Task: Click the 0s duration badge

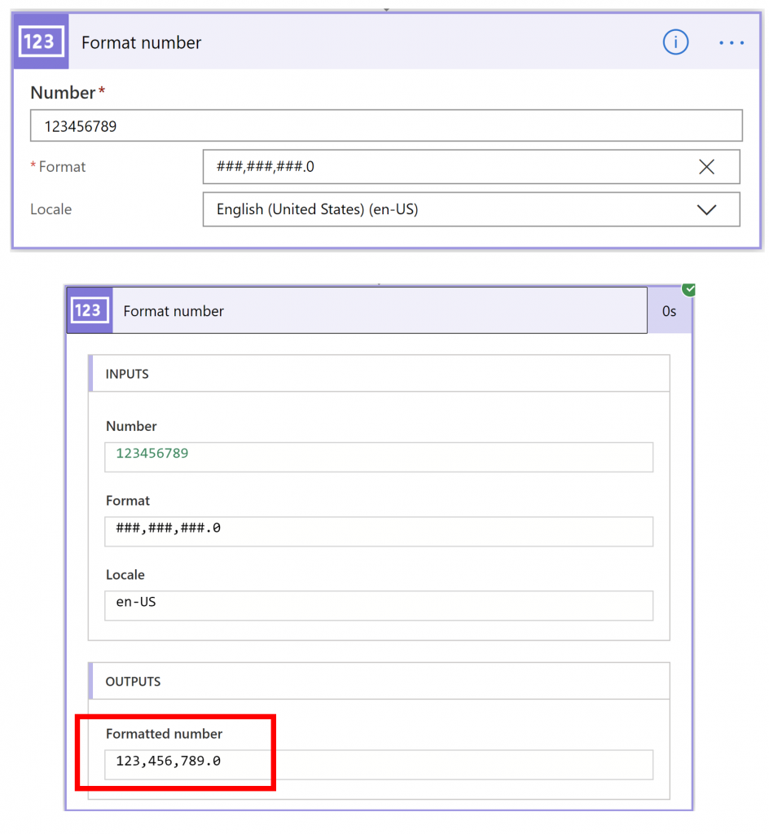Action: 669,311
